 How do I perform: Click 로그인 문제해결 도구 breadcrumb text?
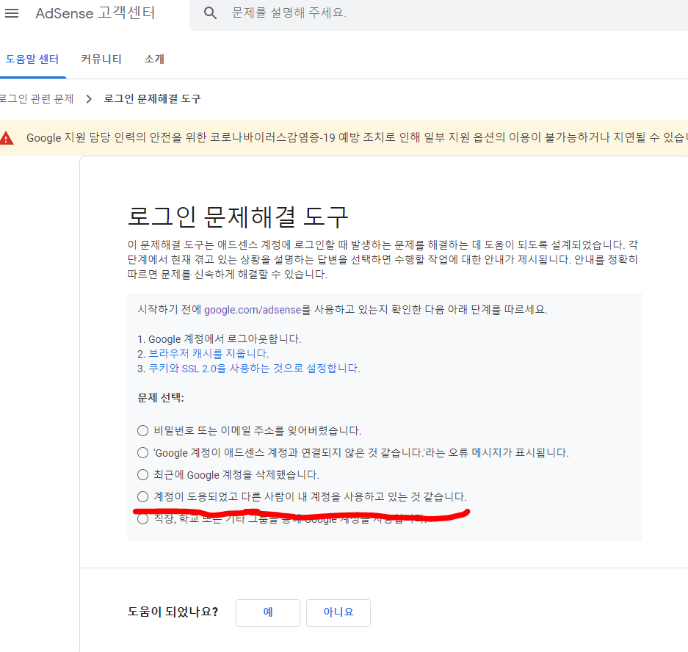pyautogui.click(x=152, y=98)
